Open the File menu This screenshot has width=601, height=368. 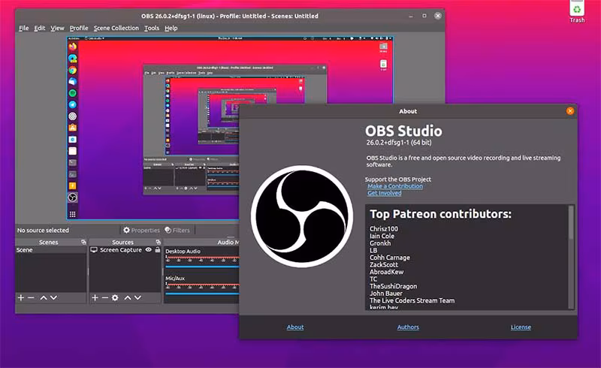[24, 28]
